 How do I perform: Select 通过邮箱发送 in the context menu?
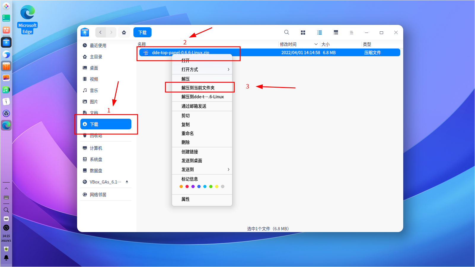coord(202,106)
